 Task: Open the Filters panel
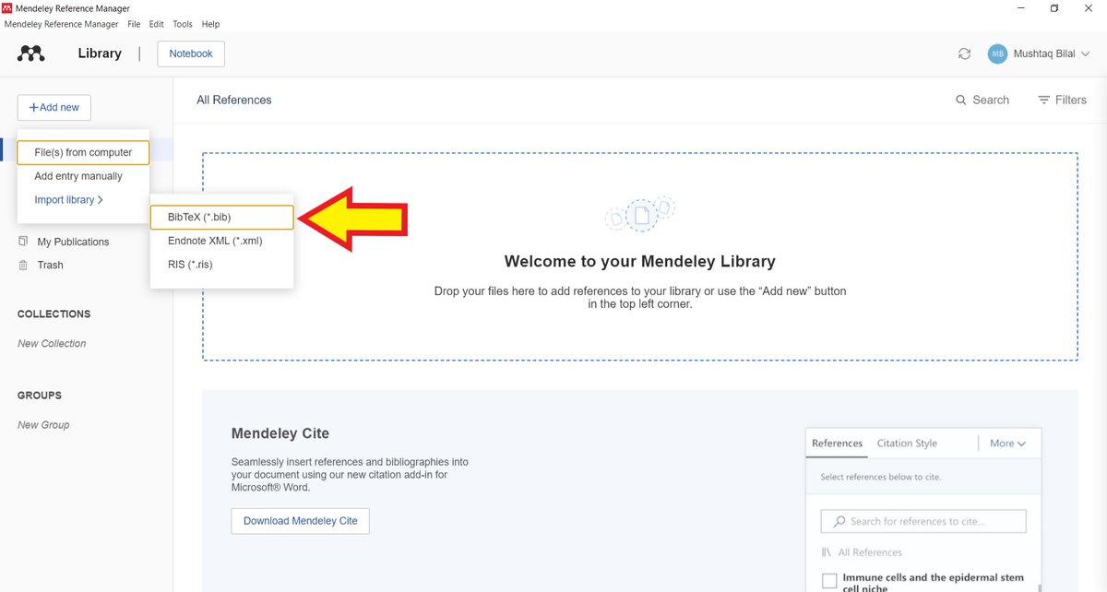click(x=1062, y=100)
